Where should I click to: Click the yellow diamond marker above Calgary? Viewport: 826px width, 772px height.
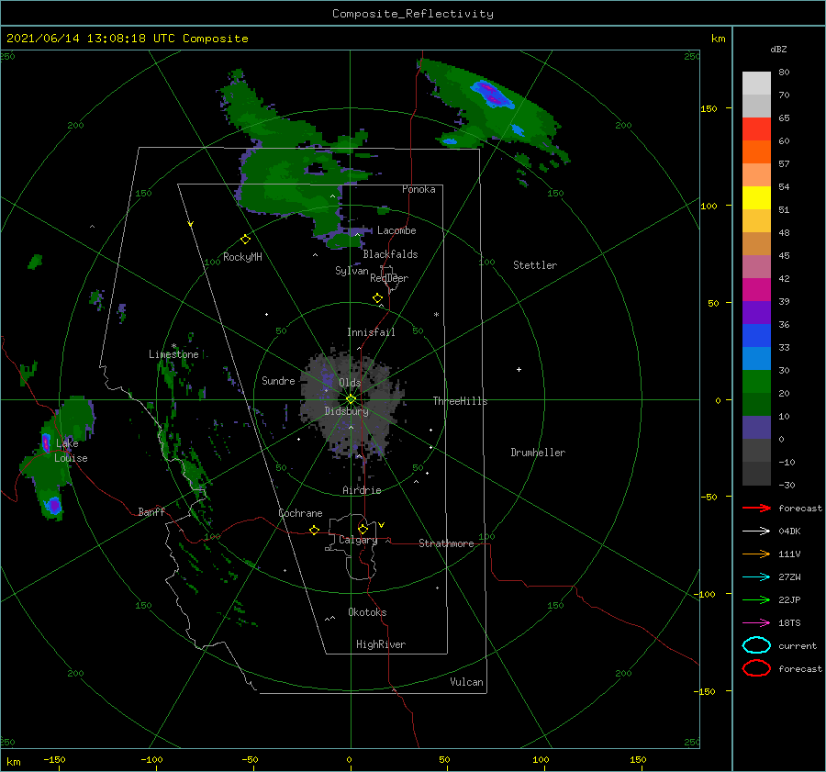click(x=363, y=529)
